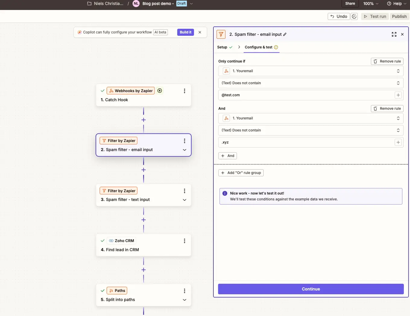
Task: Open the three-dot menu on Spam filter text input
Action: pos(184,191)
